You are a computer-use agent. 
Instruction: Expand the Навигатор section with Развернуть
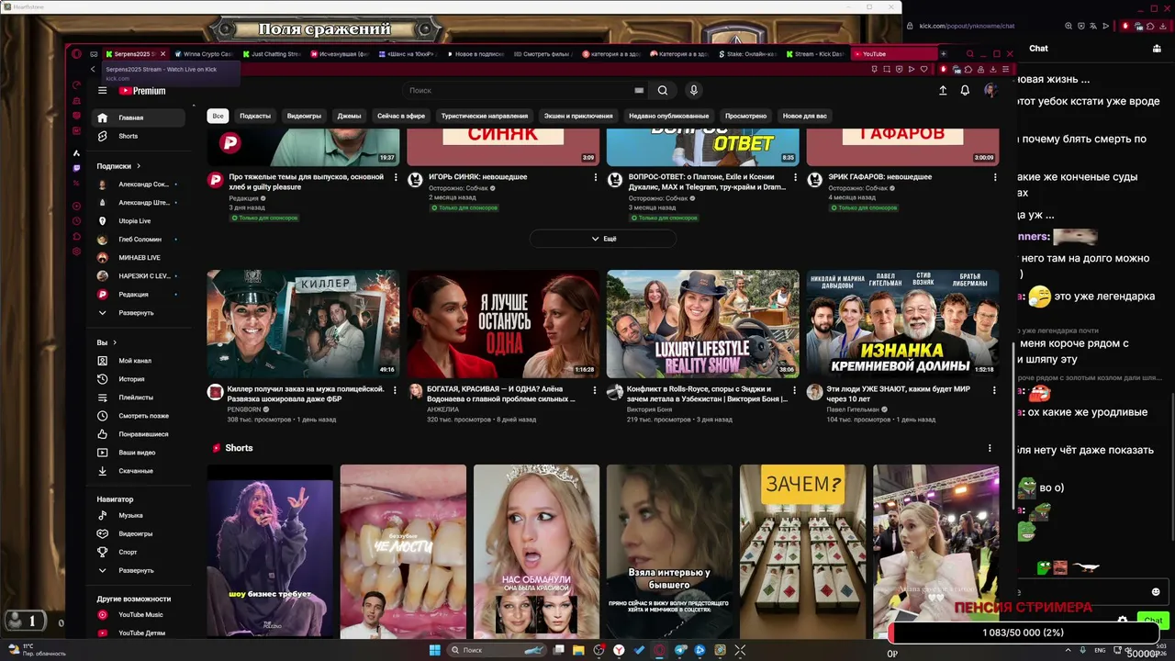(140, 570)
